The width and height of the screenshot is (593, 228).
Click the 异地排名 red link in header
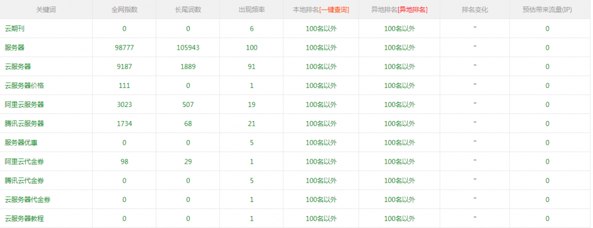tap(412, 10)
